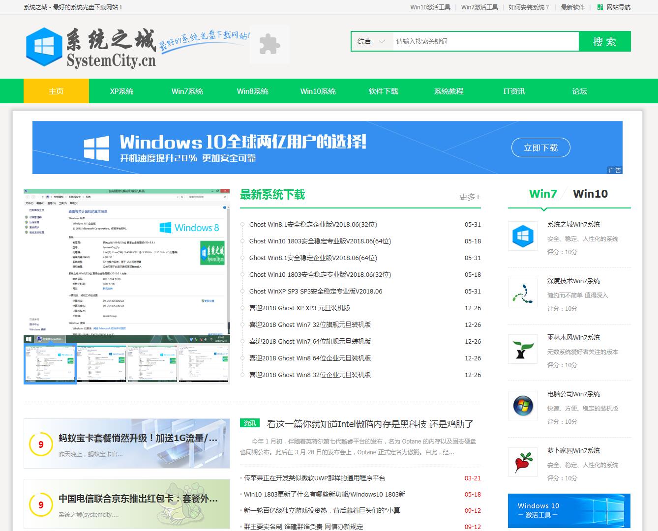
Task: Click the Windows logo in the Win10 banner
Action: pos(96,147)
